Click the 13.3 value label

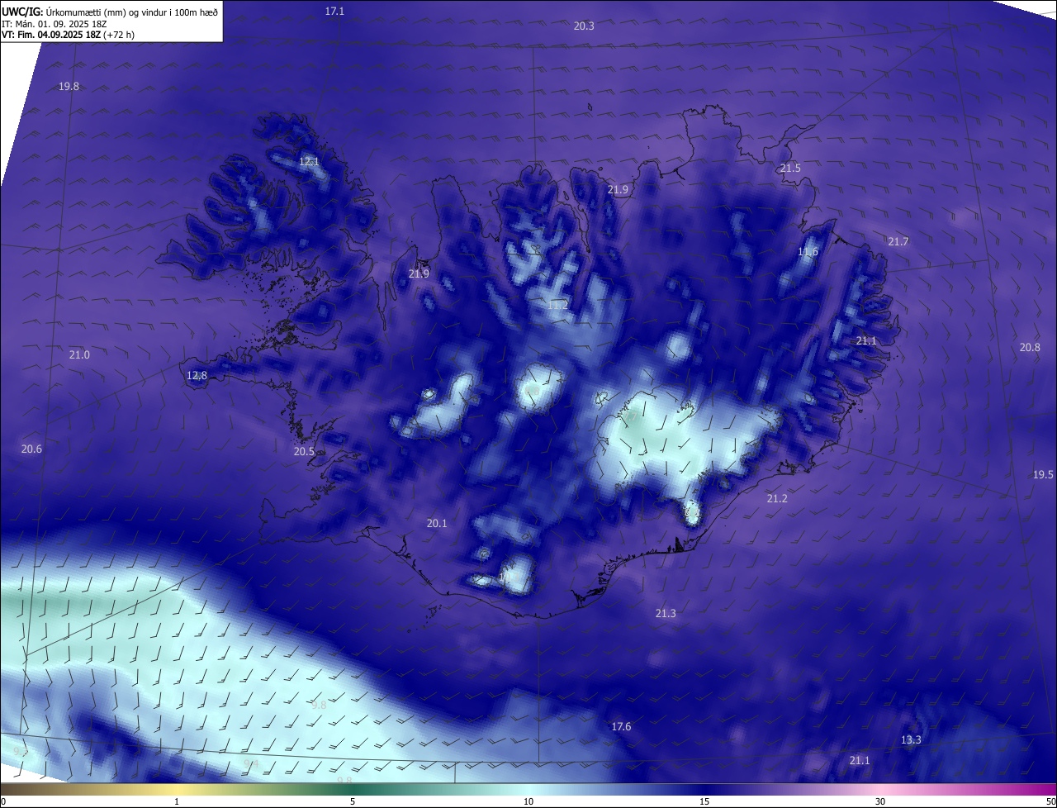[x=911, y=740]
